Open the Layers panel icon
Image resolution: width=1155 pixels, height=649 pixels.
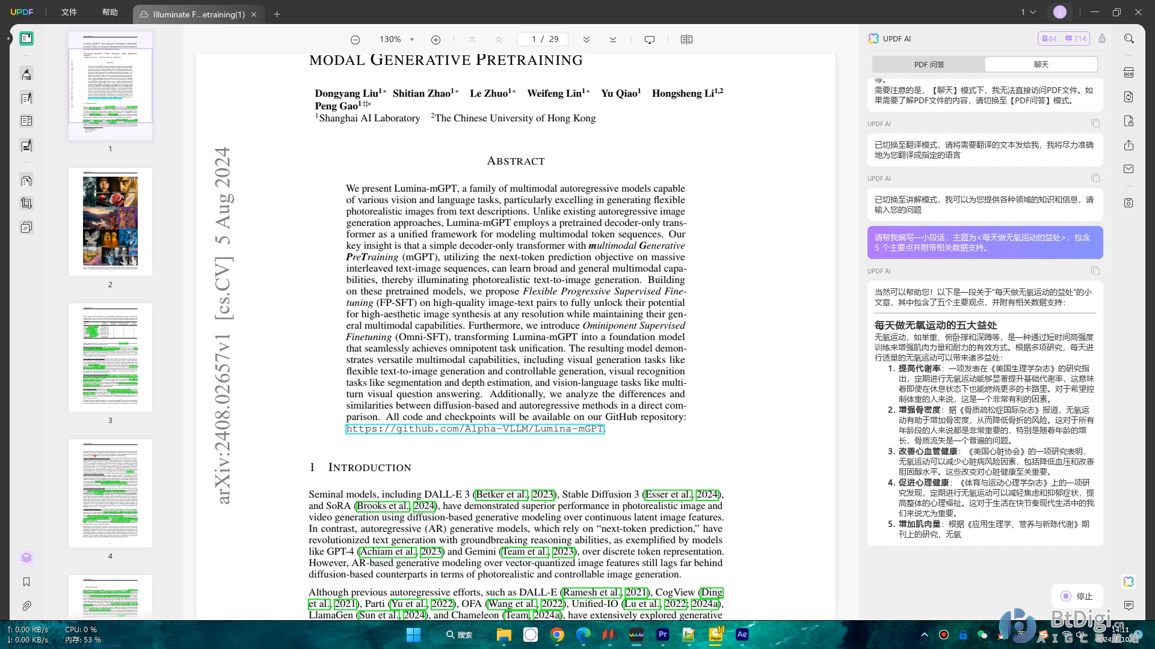pos(26,558)
